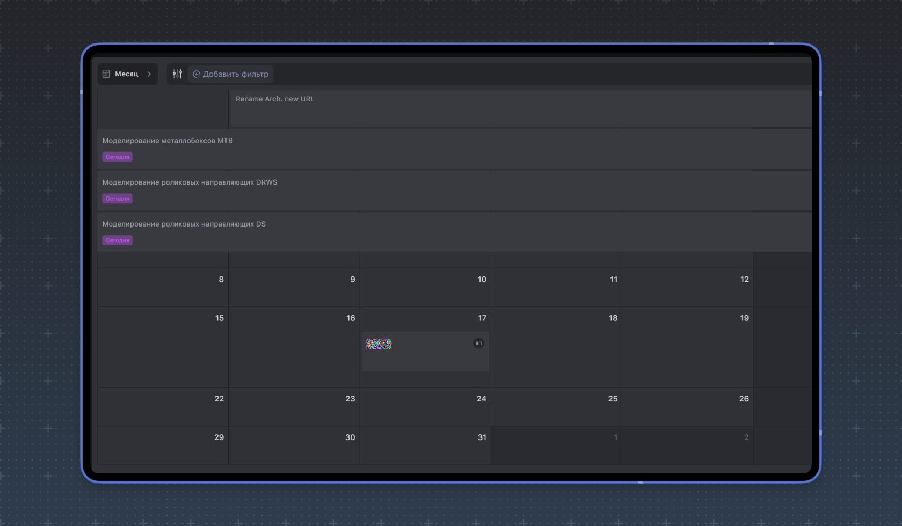The height and width of the screenshot is (526, 902).
Task: Open the filter settings sliders icon
Action: point(177,74)
